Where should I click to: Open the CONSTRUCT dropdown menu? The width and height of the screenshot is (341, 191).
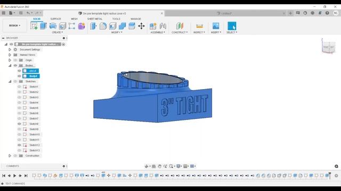(x=180, y=32)
